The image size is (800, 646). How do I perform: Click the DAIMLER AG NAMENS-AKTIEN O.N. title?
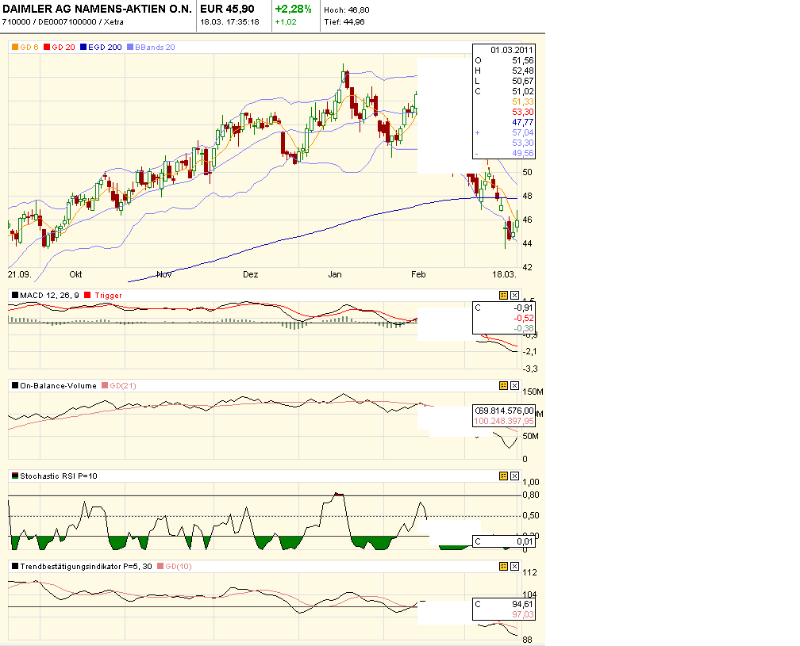(98, 9)
